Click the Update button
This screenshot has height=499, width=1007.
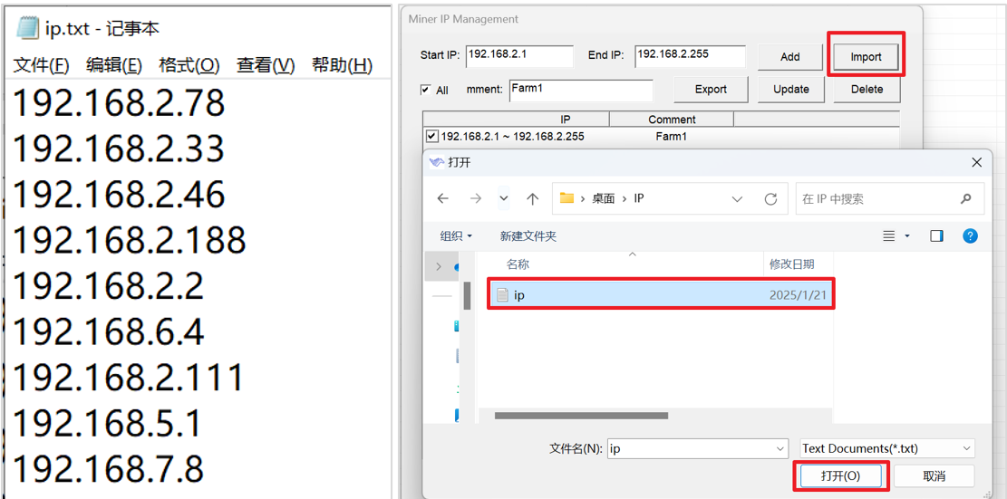790,89
